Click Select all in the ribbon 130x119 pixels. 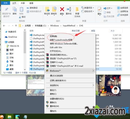click(122, 8)
